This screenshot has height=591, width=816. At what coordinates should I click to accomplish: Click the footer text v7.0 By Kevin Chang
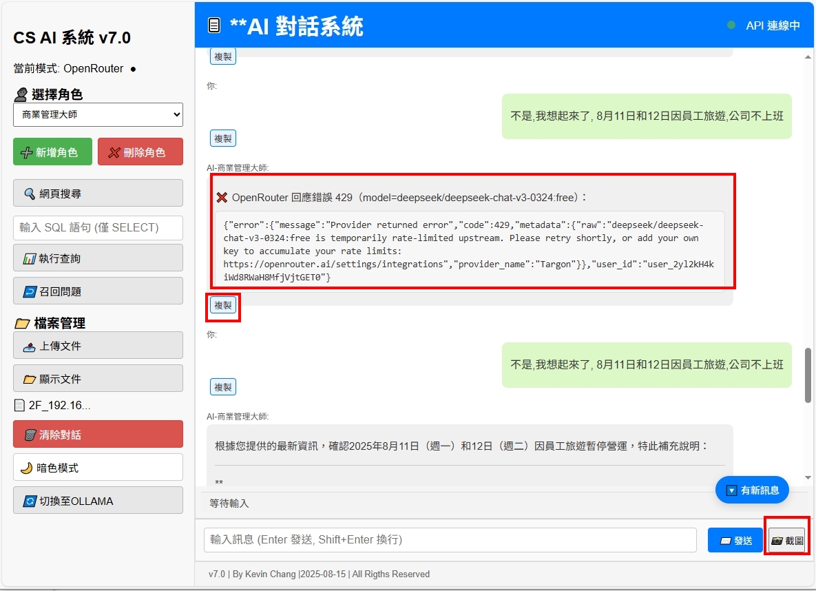point(319,574)
